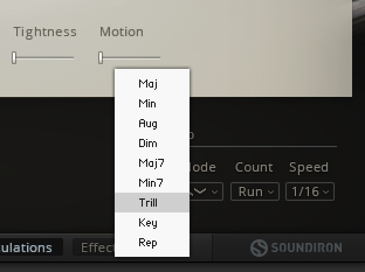Choose Key from the menu
Viewport: 365px width, 272px height.
[x=148, y=222]
